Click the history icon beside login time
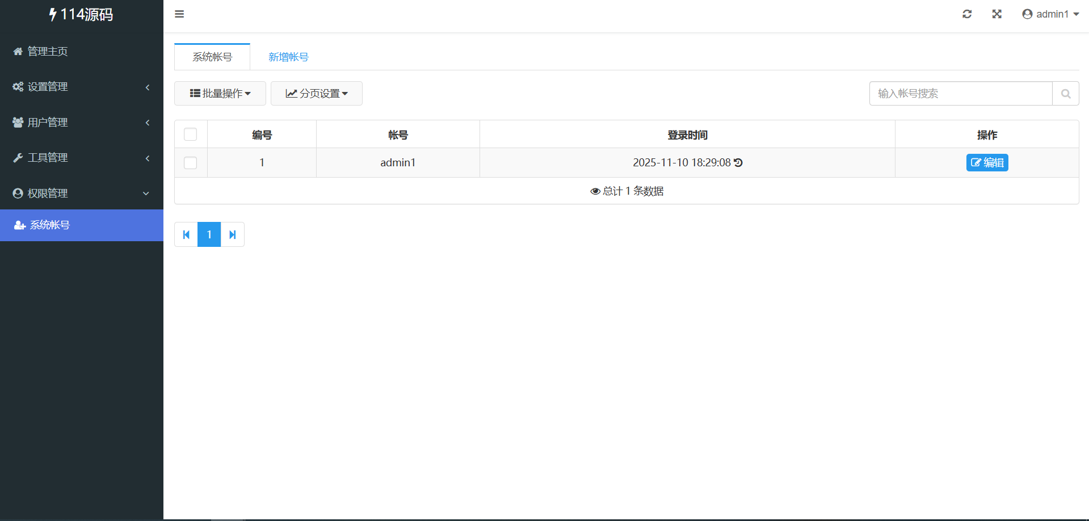The width and height of the screenshot is (1089, 521). (x=738, y=163)
